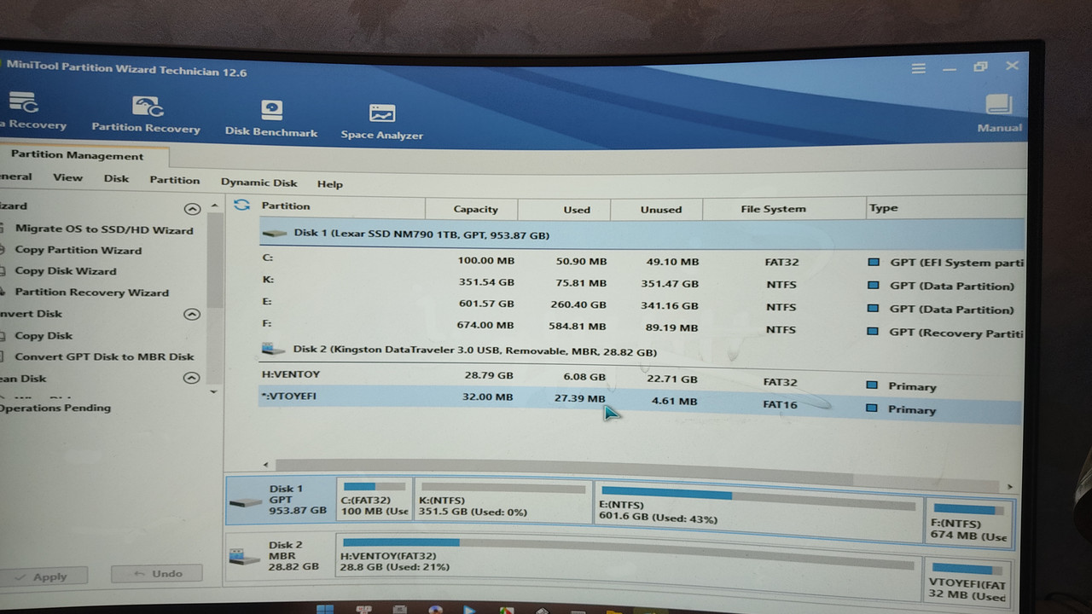Select C:(FAT32) block in disk map
This screenshot has width=1092, height=614.
pos(375,500)
